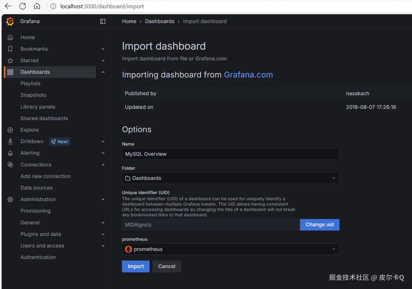
Task: Open the prometheus data source dropdown
Action: 230,249
